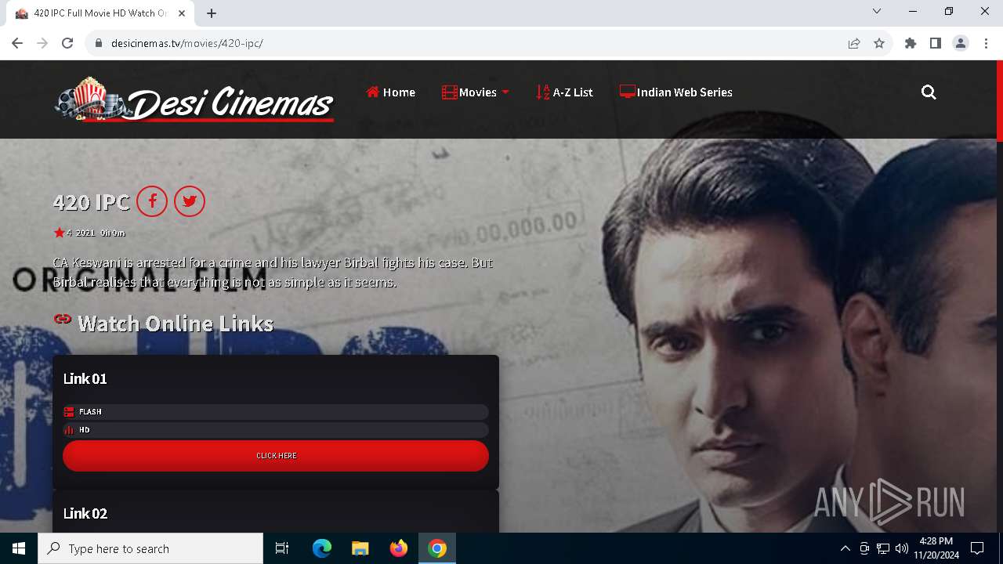Open Indian Web Series section
1003x564 pixels.
click(x=676, y=92)
